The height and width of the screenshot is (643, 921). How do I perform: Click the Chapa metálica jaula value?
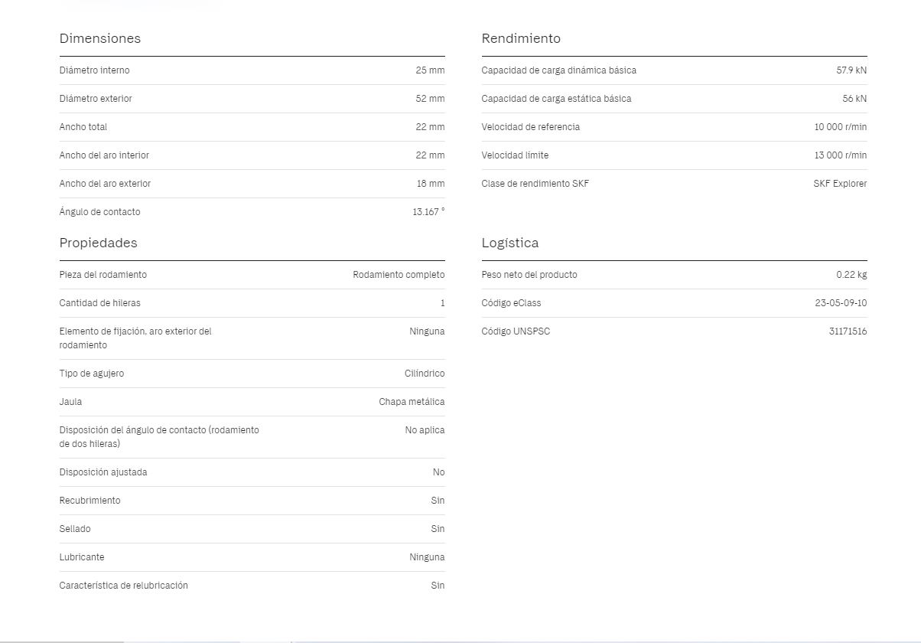pos(412,402)
